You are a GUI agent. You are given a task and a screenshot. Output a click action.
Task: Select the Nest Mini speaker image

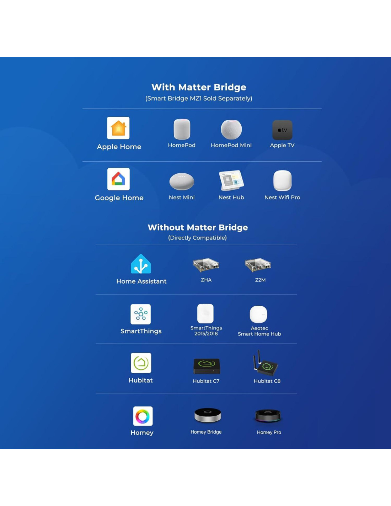(x=182, y=181)
